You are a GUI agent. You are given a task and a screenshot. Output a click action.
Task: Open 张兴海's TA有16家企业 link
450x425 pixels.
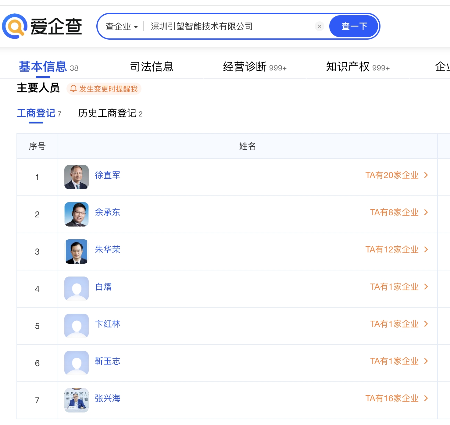pos(396,398)
